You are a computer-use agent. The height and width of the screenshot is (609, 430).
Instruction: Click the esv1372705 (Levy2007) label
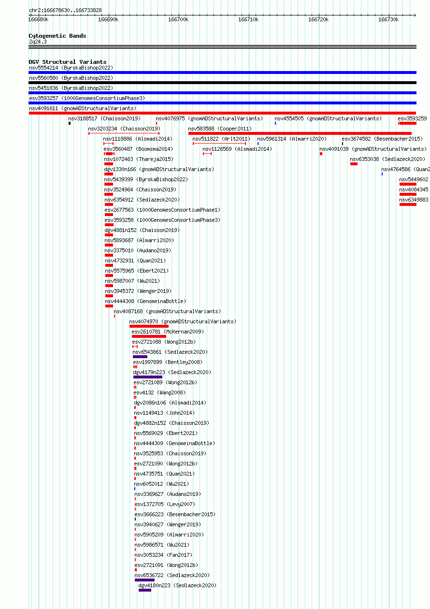coord(165,504)
